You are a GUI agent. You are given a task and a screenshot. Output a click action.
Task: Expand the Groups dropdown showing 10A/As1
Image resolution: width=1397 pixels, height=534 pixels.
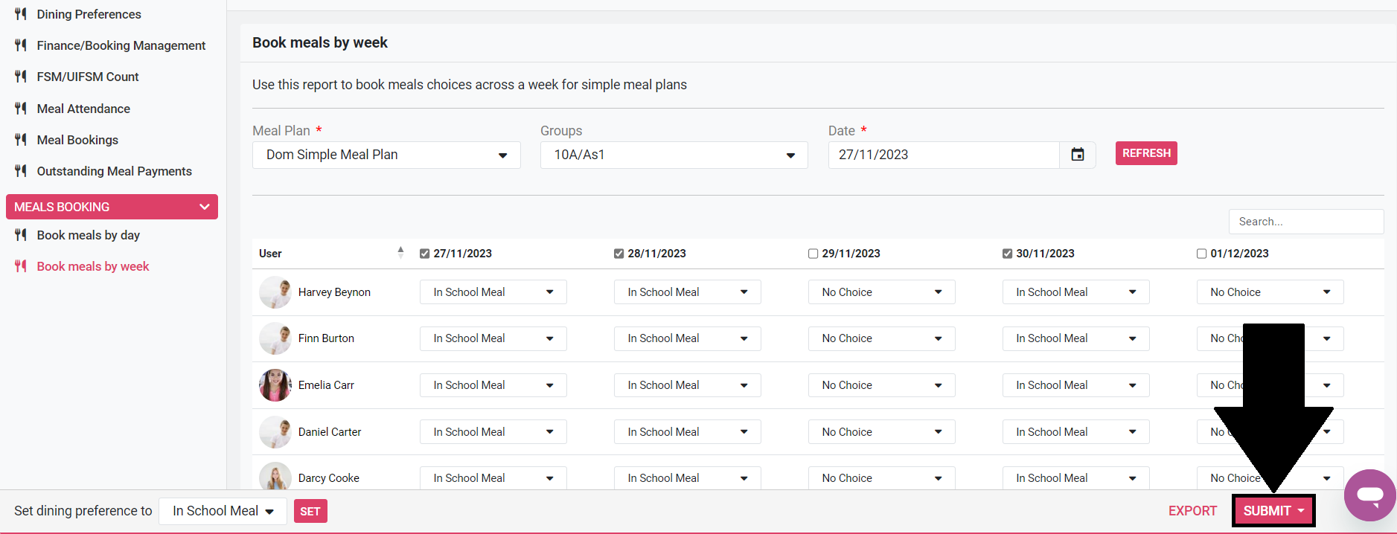pos(674,155)
